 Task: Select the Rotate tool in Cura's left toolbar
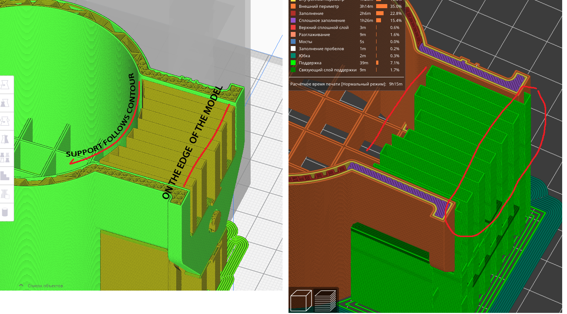coord(5,121)
